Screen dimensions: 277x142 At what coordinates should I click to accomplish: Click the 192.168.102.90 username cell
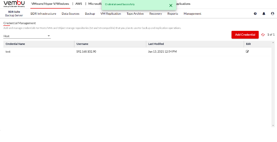(x=110, y=52)
